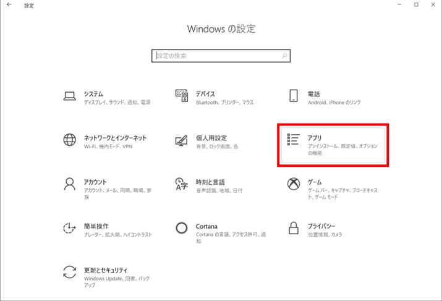The width and height of the screenshot is (442, 301).
Task: Click the Windows Update description text
Action: point(117,282)
